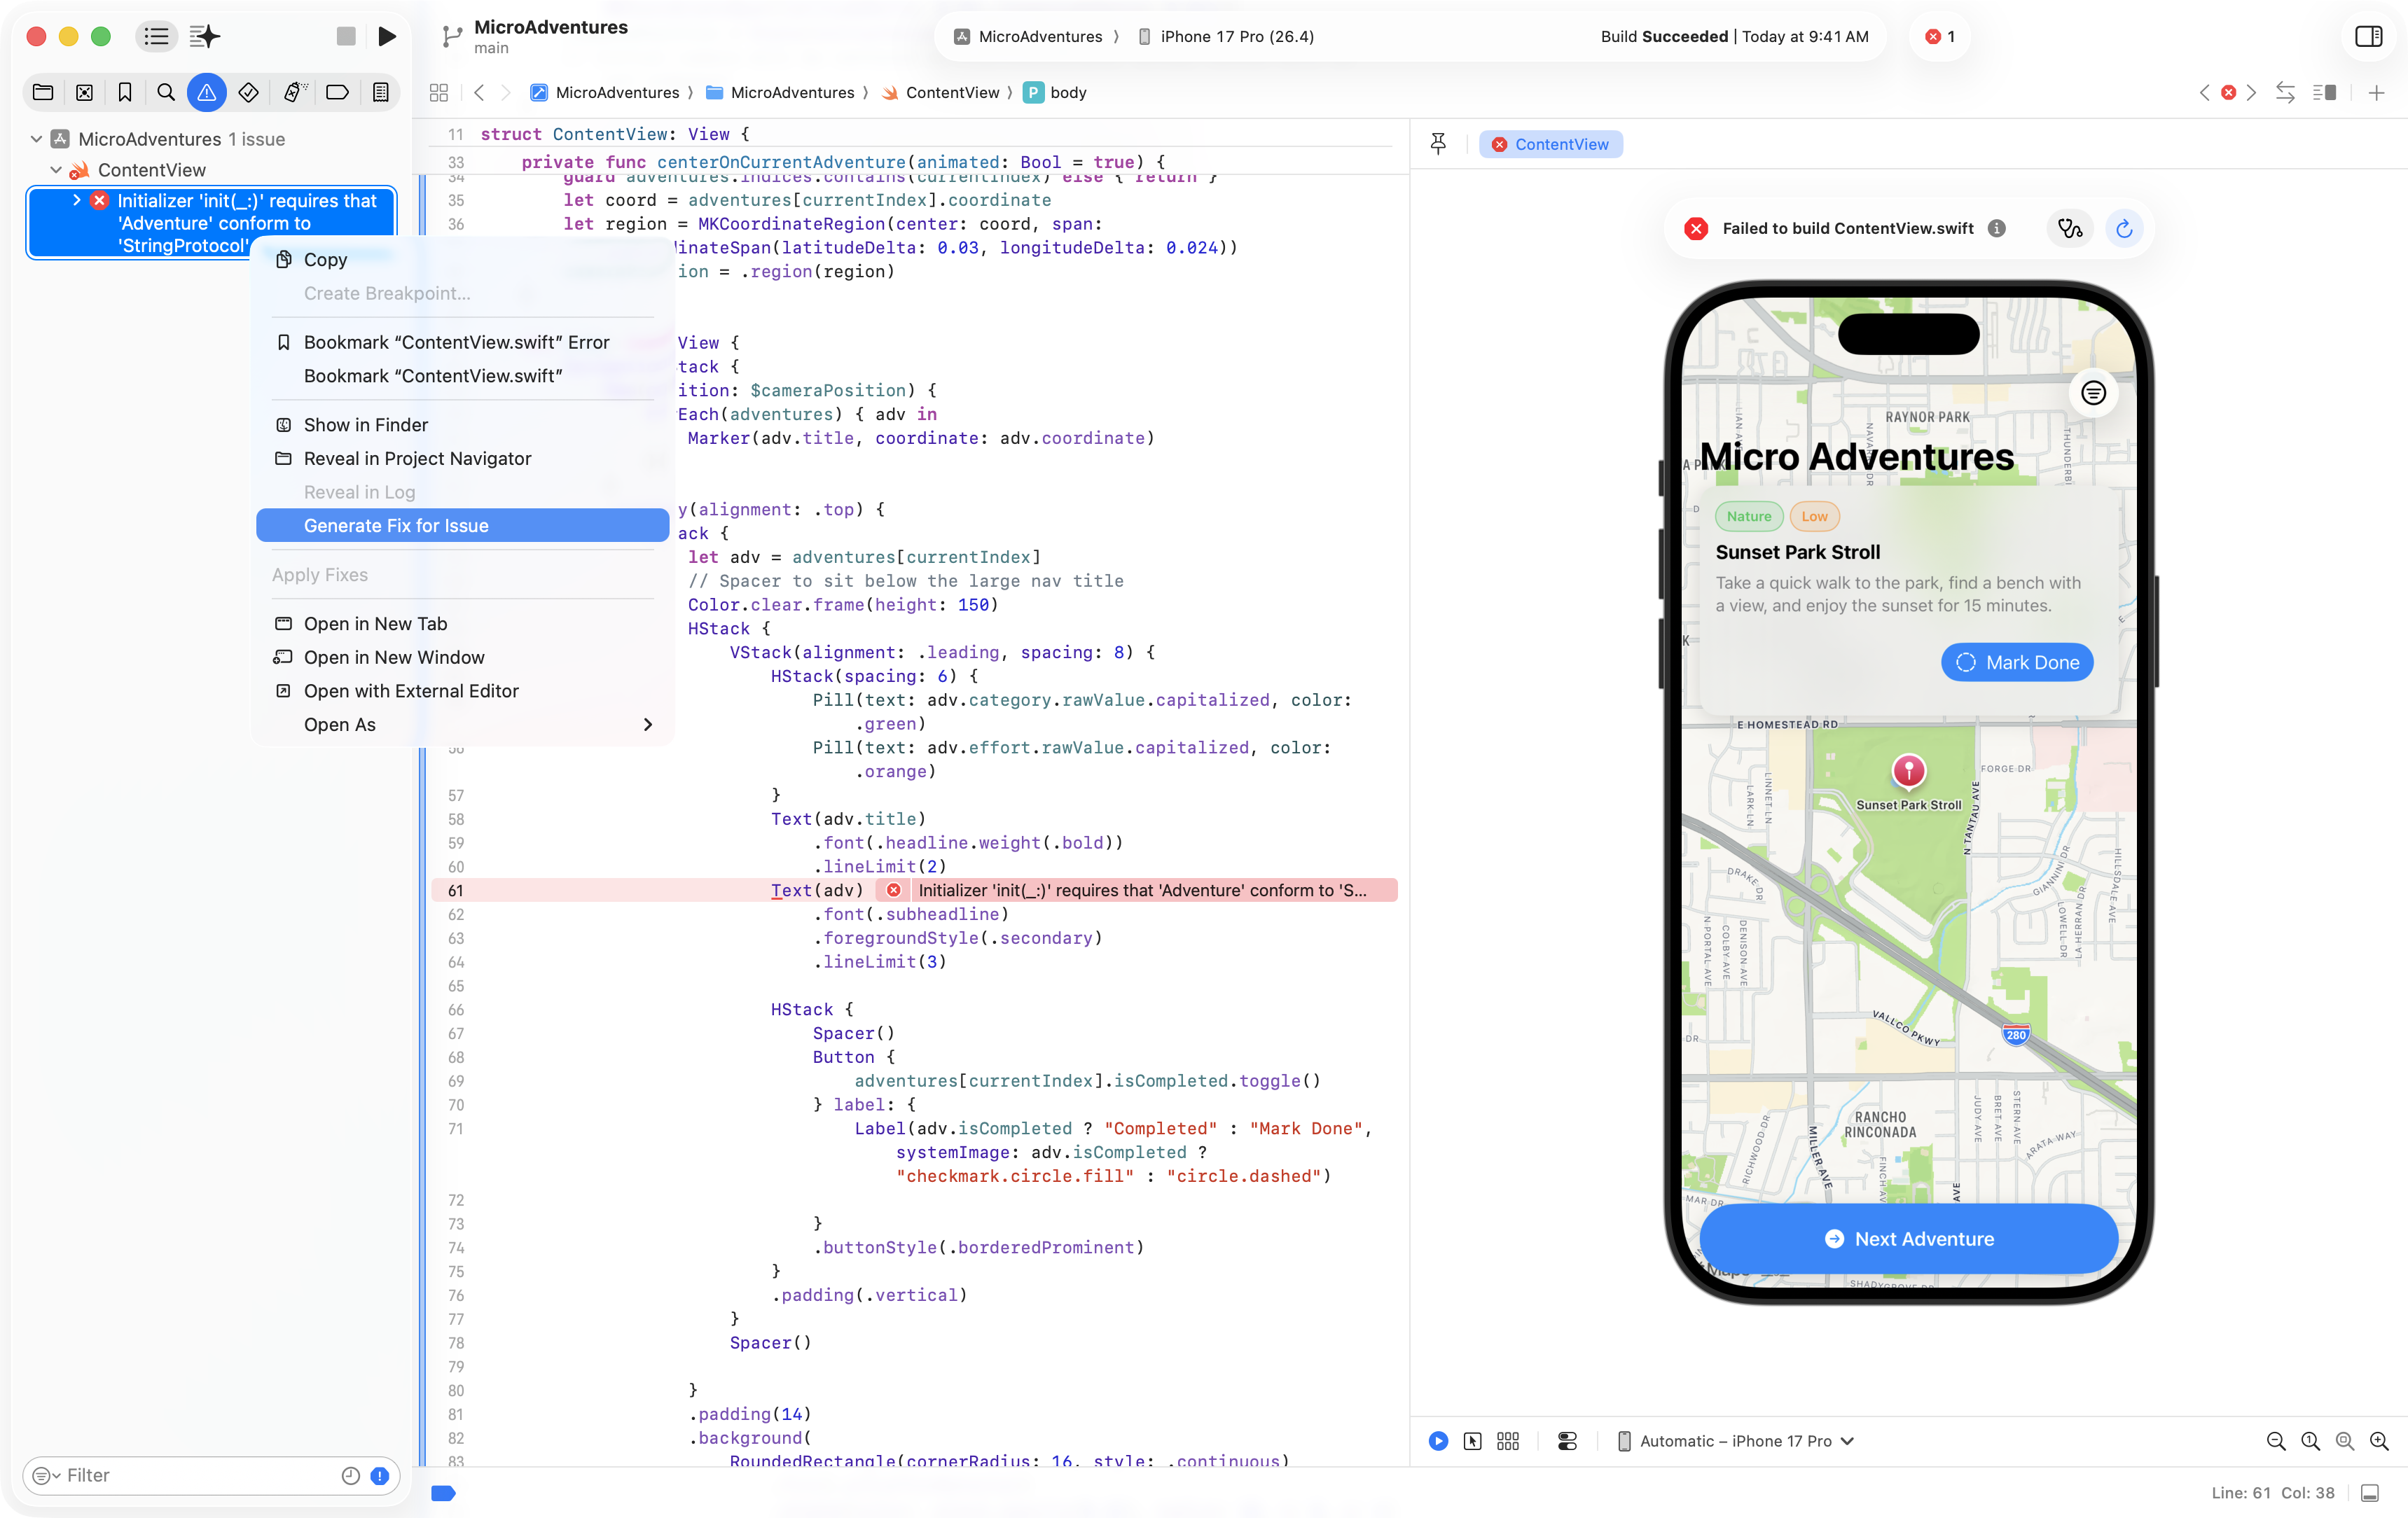Collapse the ContentView issue group
The height and width of the screenshot is (1518, 2408).
[x=56, y=170]
